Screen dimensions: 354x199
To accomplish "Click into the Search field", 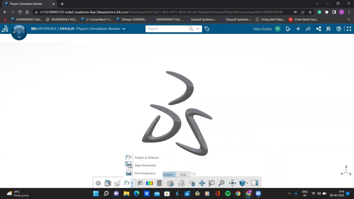I will pos(167,29).
